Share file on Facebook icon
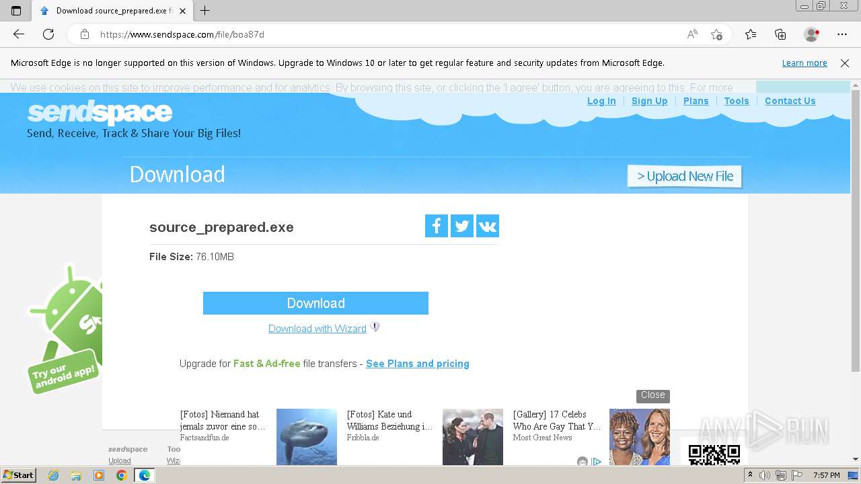 437,226
